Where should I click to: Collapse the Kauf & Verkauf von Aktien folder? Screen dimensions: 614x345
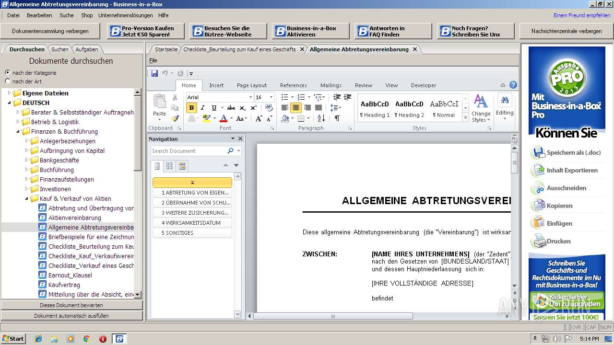point(27,198)
